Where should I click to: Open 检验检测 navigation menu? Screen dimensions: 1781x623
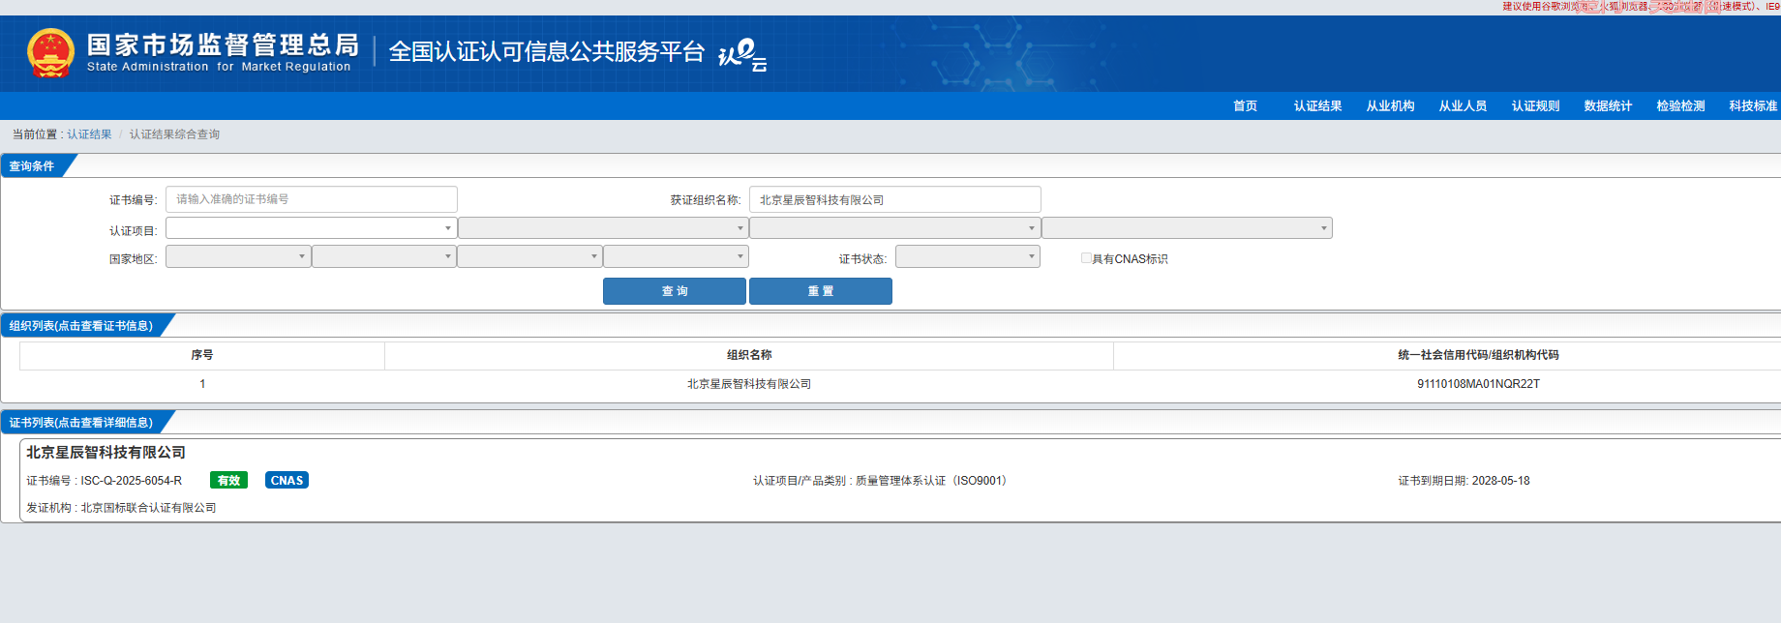click(x=1680, y=106)
